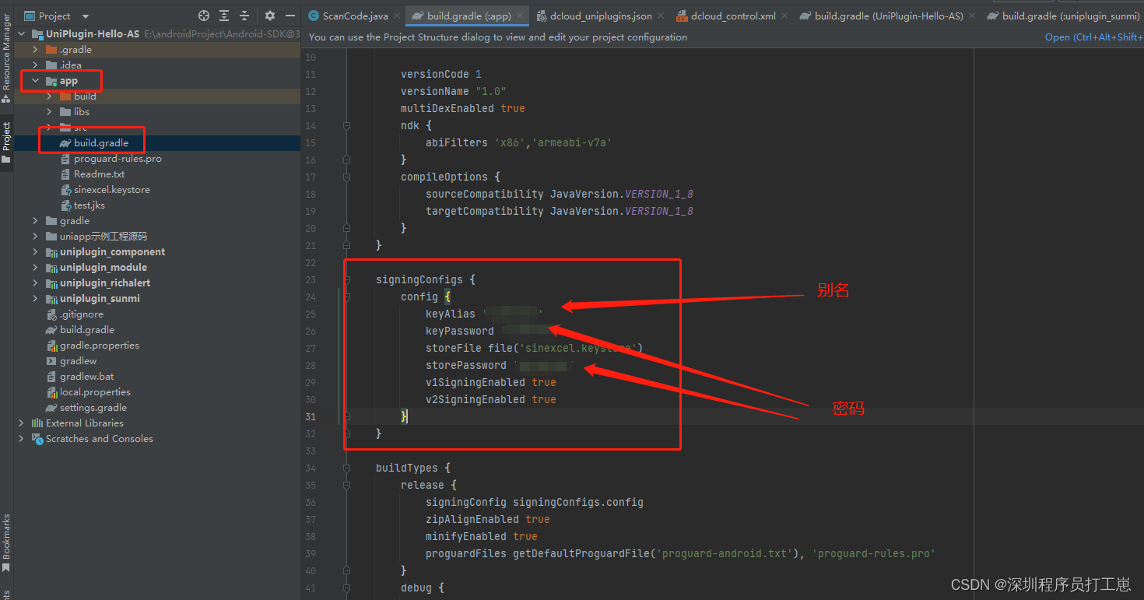Fold the signingConfigs block at line 23
This screenshot has height=600, width=1144.
click(346, 279)
